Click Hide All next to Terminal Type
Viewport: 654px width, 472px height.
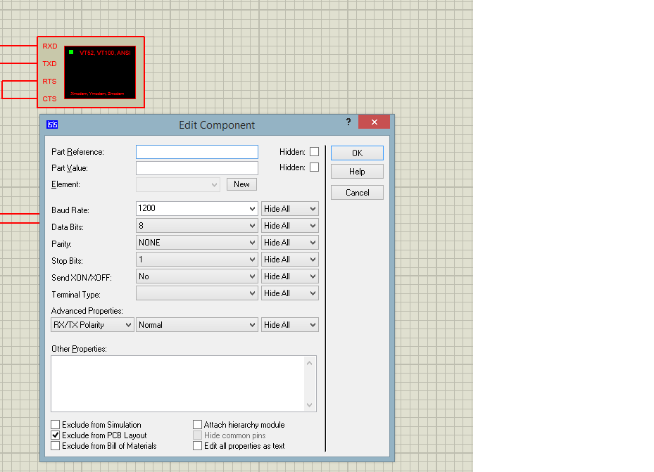click(x=289, y=293)
